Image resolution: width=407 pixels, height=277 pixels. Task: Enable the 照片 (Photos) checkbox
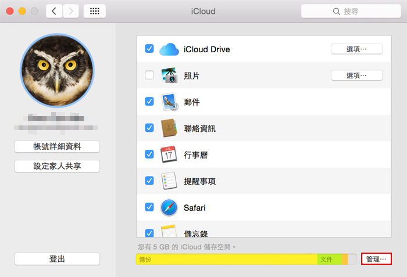coord(149,75)
